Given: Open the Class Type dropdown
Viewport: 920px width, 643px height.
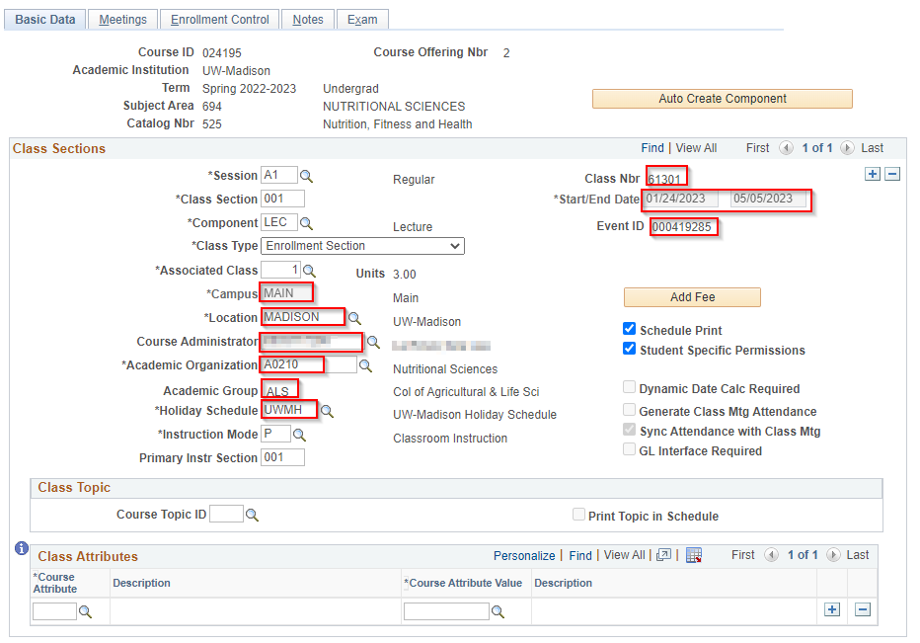Looking at the screenshot, I should click(362, 246).
